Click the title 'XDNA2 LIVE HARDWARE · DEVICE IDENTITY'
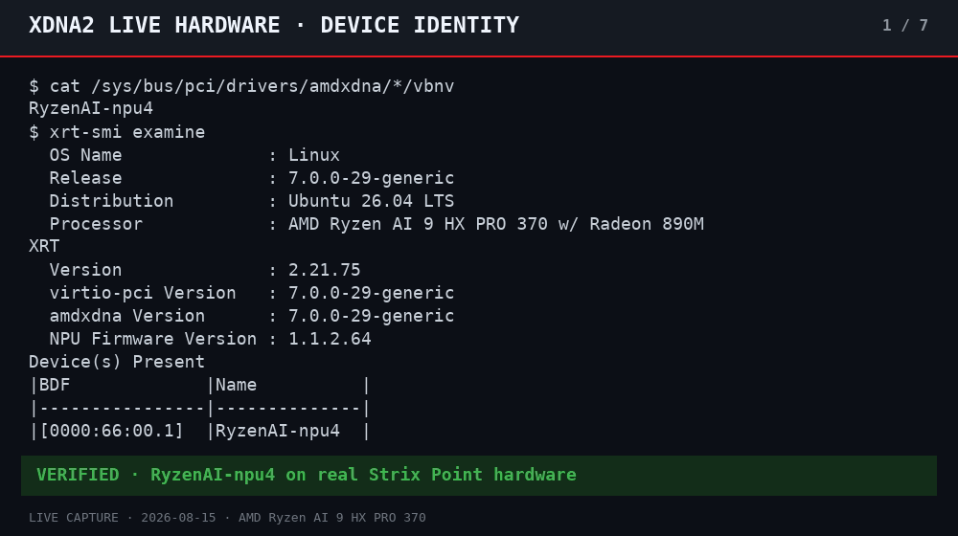 pyautogui.click(x=274, y=25)
